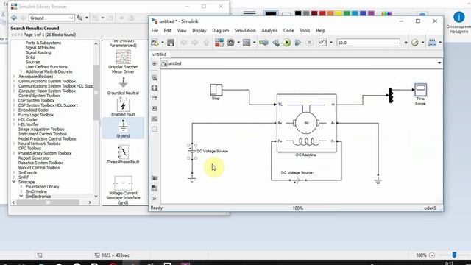Expand the Foundation Library node
Screen dimensions: 471x265
point(21,186)
